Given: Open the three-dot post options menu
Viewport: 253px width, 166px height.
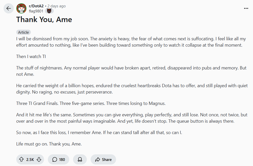Looking at the screenshot, I should [x=246, y=8].
